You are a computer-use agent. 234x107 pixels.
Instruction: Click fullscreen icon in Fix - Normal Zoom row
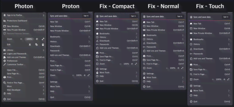(182, 68)
